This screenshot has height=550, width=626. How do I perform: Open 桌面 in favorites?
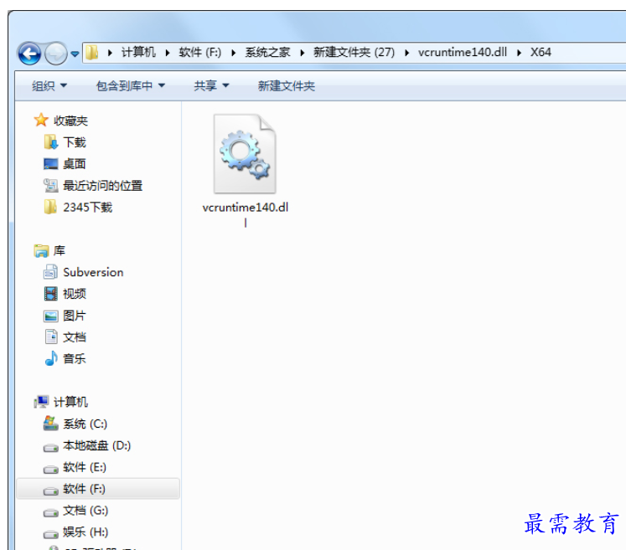click(75, 164)
